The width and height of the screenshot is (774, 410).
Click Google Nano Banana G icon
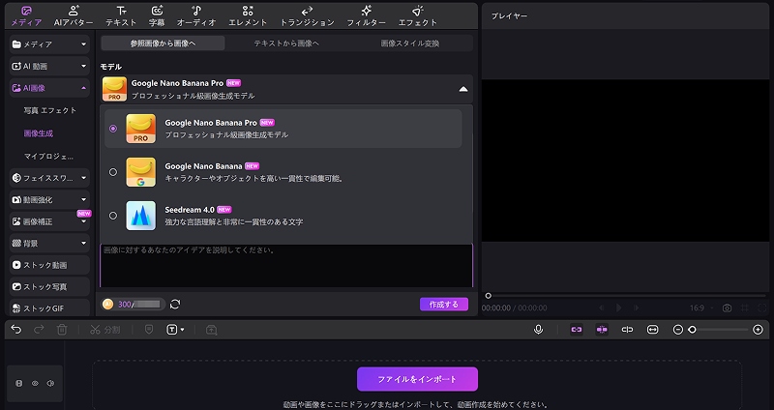(140, 172)
